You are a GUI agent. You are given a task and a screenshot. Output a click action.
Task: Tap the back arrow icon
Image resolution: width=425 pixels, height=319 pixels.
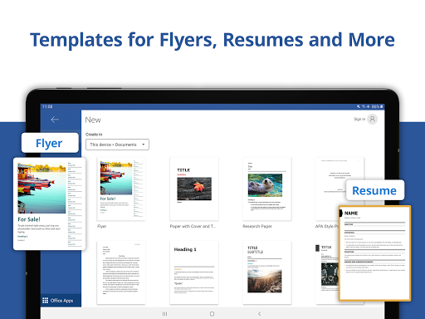(x=55, y=120)
